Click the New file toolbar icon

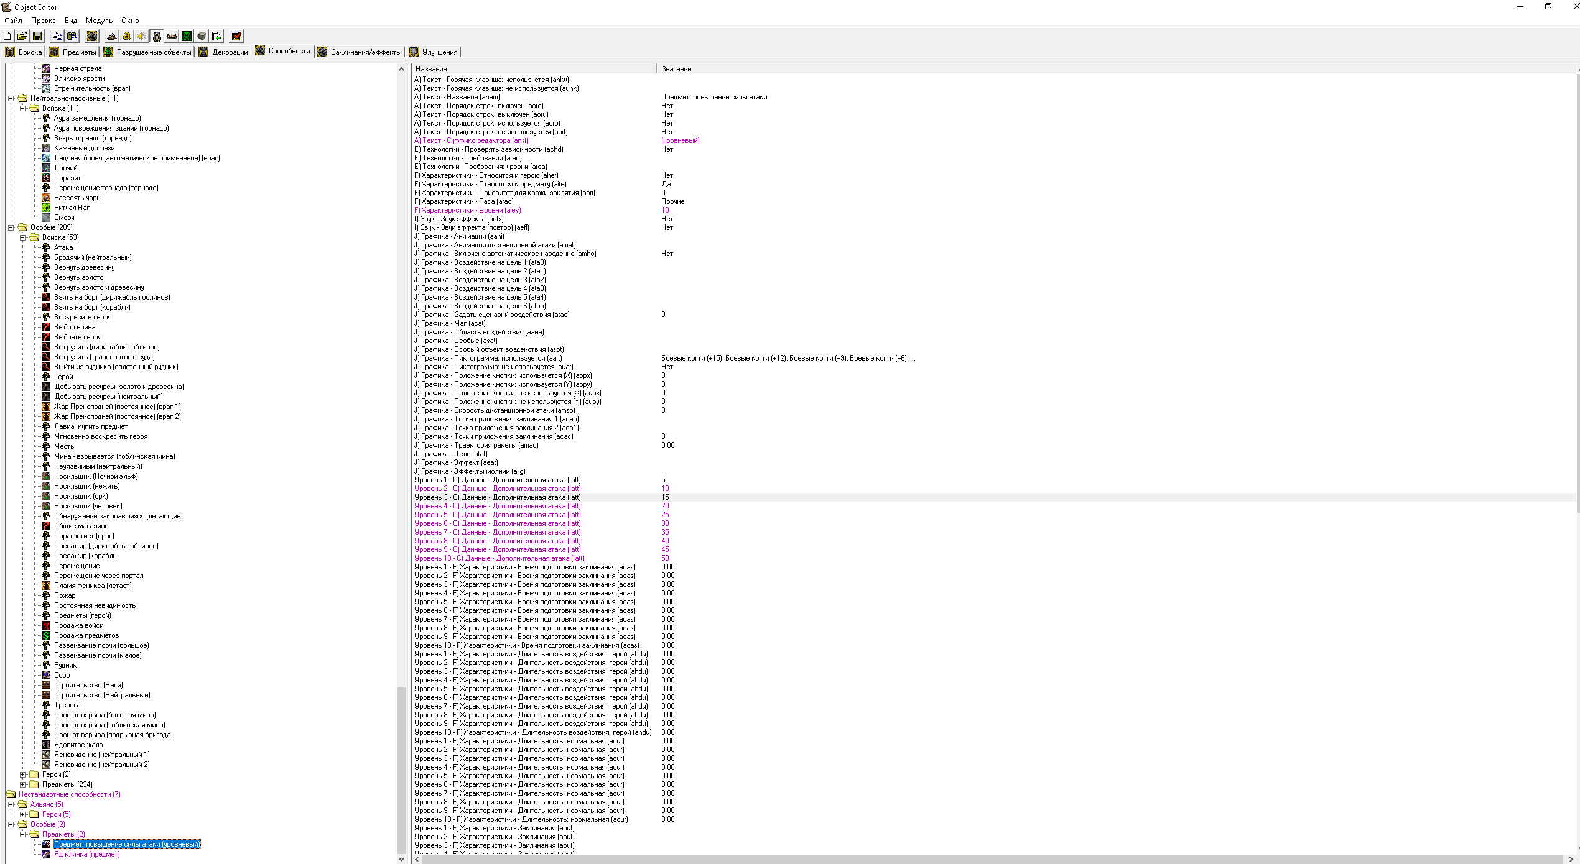7,36
